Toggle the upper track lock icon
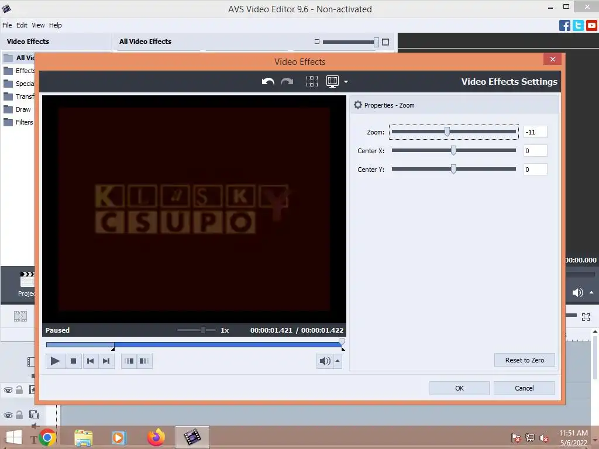 [19, 389]
